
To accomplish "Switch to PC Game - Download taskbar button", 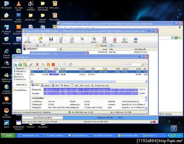I will (54, 135).
